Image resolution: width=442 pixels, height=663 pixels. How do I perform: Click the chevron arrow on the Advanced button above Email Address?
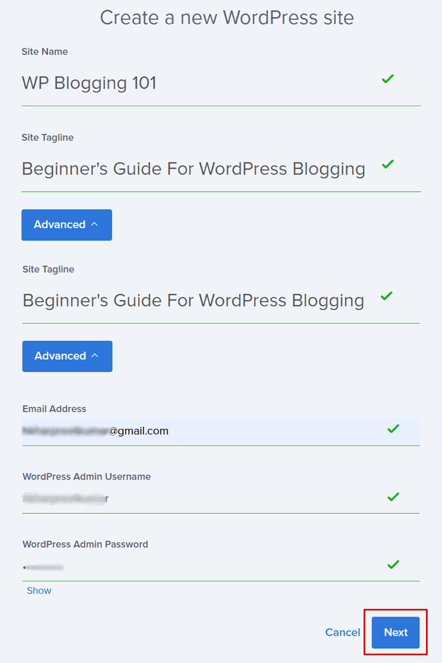[x=94, y=356]
